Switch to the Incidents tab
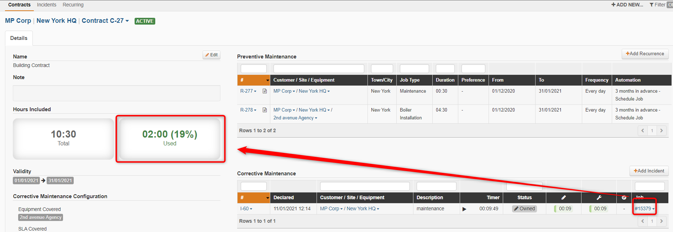The height and width of the screenshot is (232, 673). (47, 5)
